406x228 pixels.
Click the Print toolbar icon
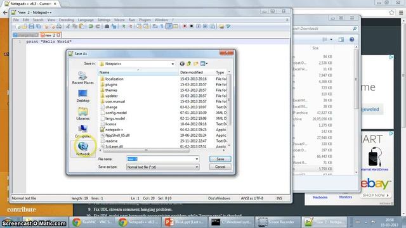click(x=59, y=27)
